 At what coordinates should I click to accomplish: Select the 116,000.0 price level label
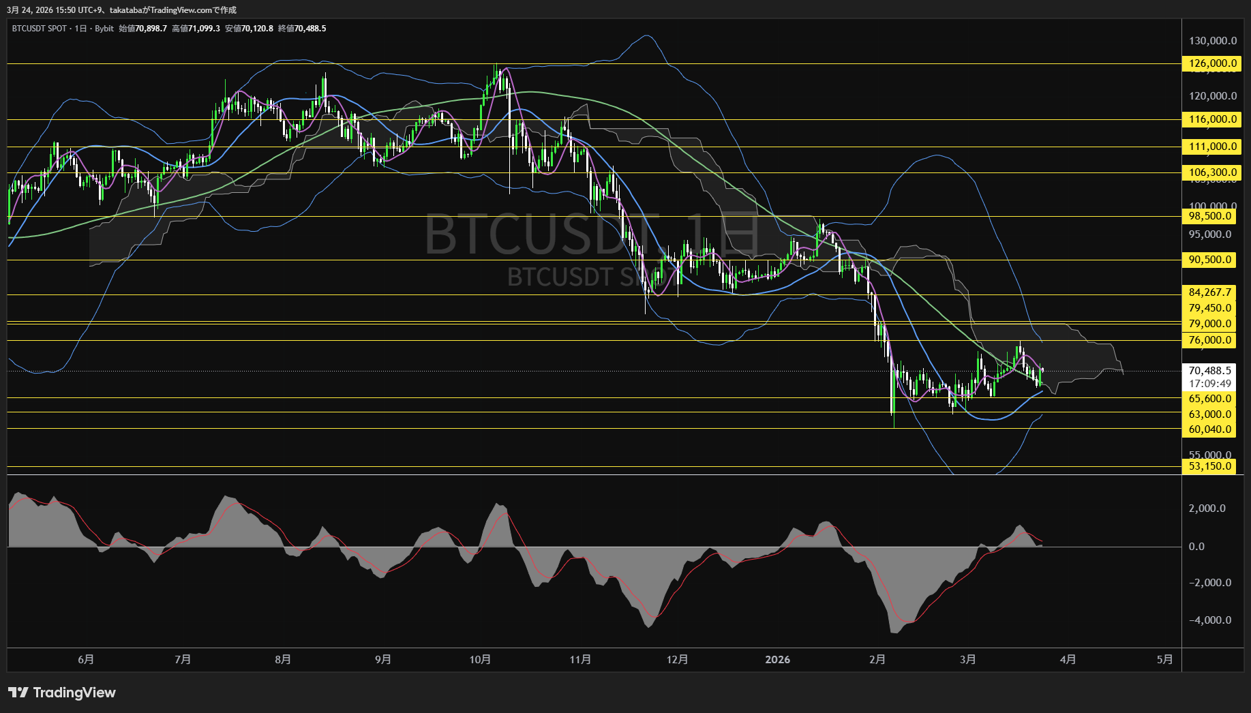pyautogui.click(x=1211, y=119)
